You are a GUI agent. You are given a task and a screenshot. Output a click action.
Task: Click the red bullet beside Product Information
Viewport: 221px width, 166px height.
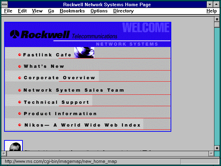20,113
